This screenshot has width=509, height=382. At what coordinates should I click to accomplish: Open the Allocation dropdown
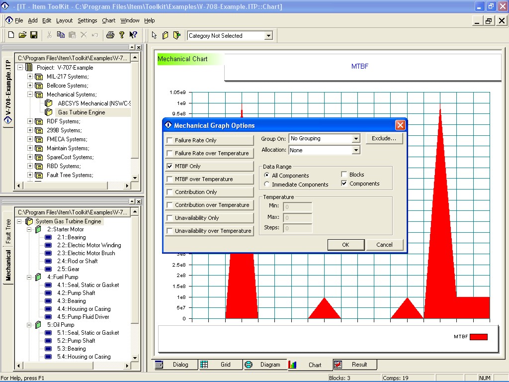coord(356,150)
